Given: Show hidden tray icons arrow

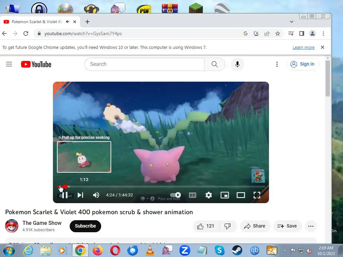Looking at the screenshot, I should pos(285,251).
